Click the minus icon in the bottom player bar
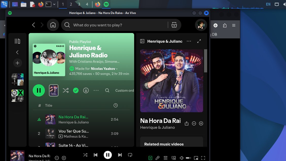 pyautogui.click(x=57, y=158)
